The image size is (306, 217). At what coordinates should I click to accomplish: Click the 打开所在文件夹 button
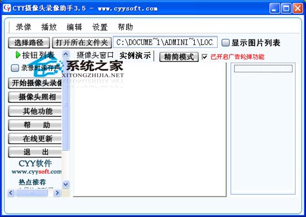(82, 42)
